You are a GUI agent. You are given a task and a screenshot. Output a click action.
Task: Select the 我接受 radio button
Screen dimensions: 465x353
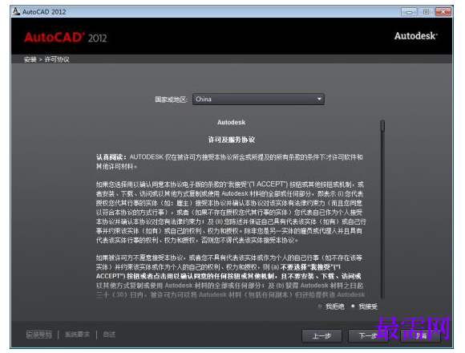pos(353,306)
